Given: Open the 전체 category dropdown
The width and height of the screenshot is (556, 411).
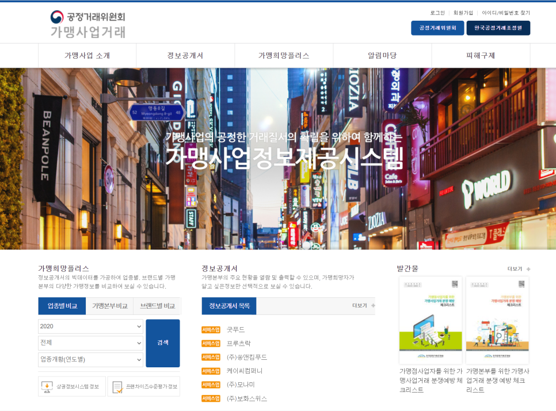Looking at the screenshot, I should [x=90, y=343].
